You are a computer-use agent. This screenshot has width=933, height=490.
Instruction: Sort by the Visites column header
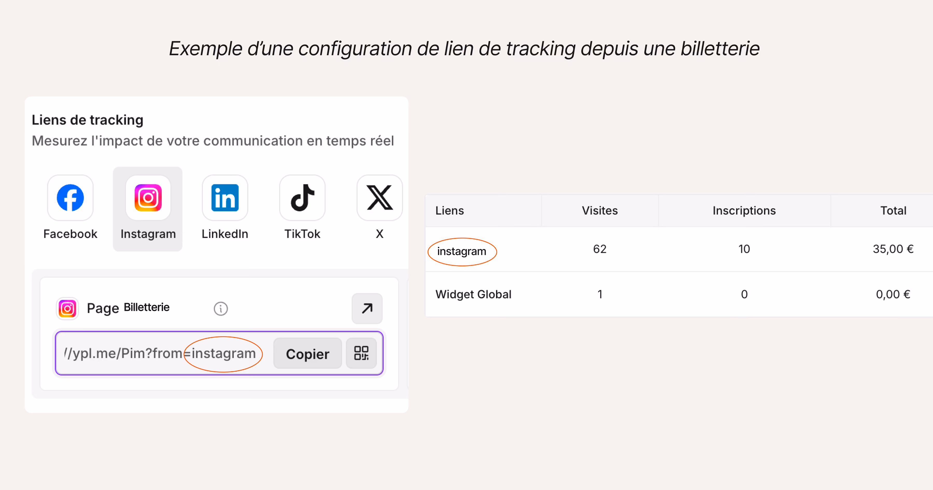click(600, 211)
